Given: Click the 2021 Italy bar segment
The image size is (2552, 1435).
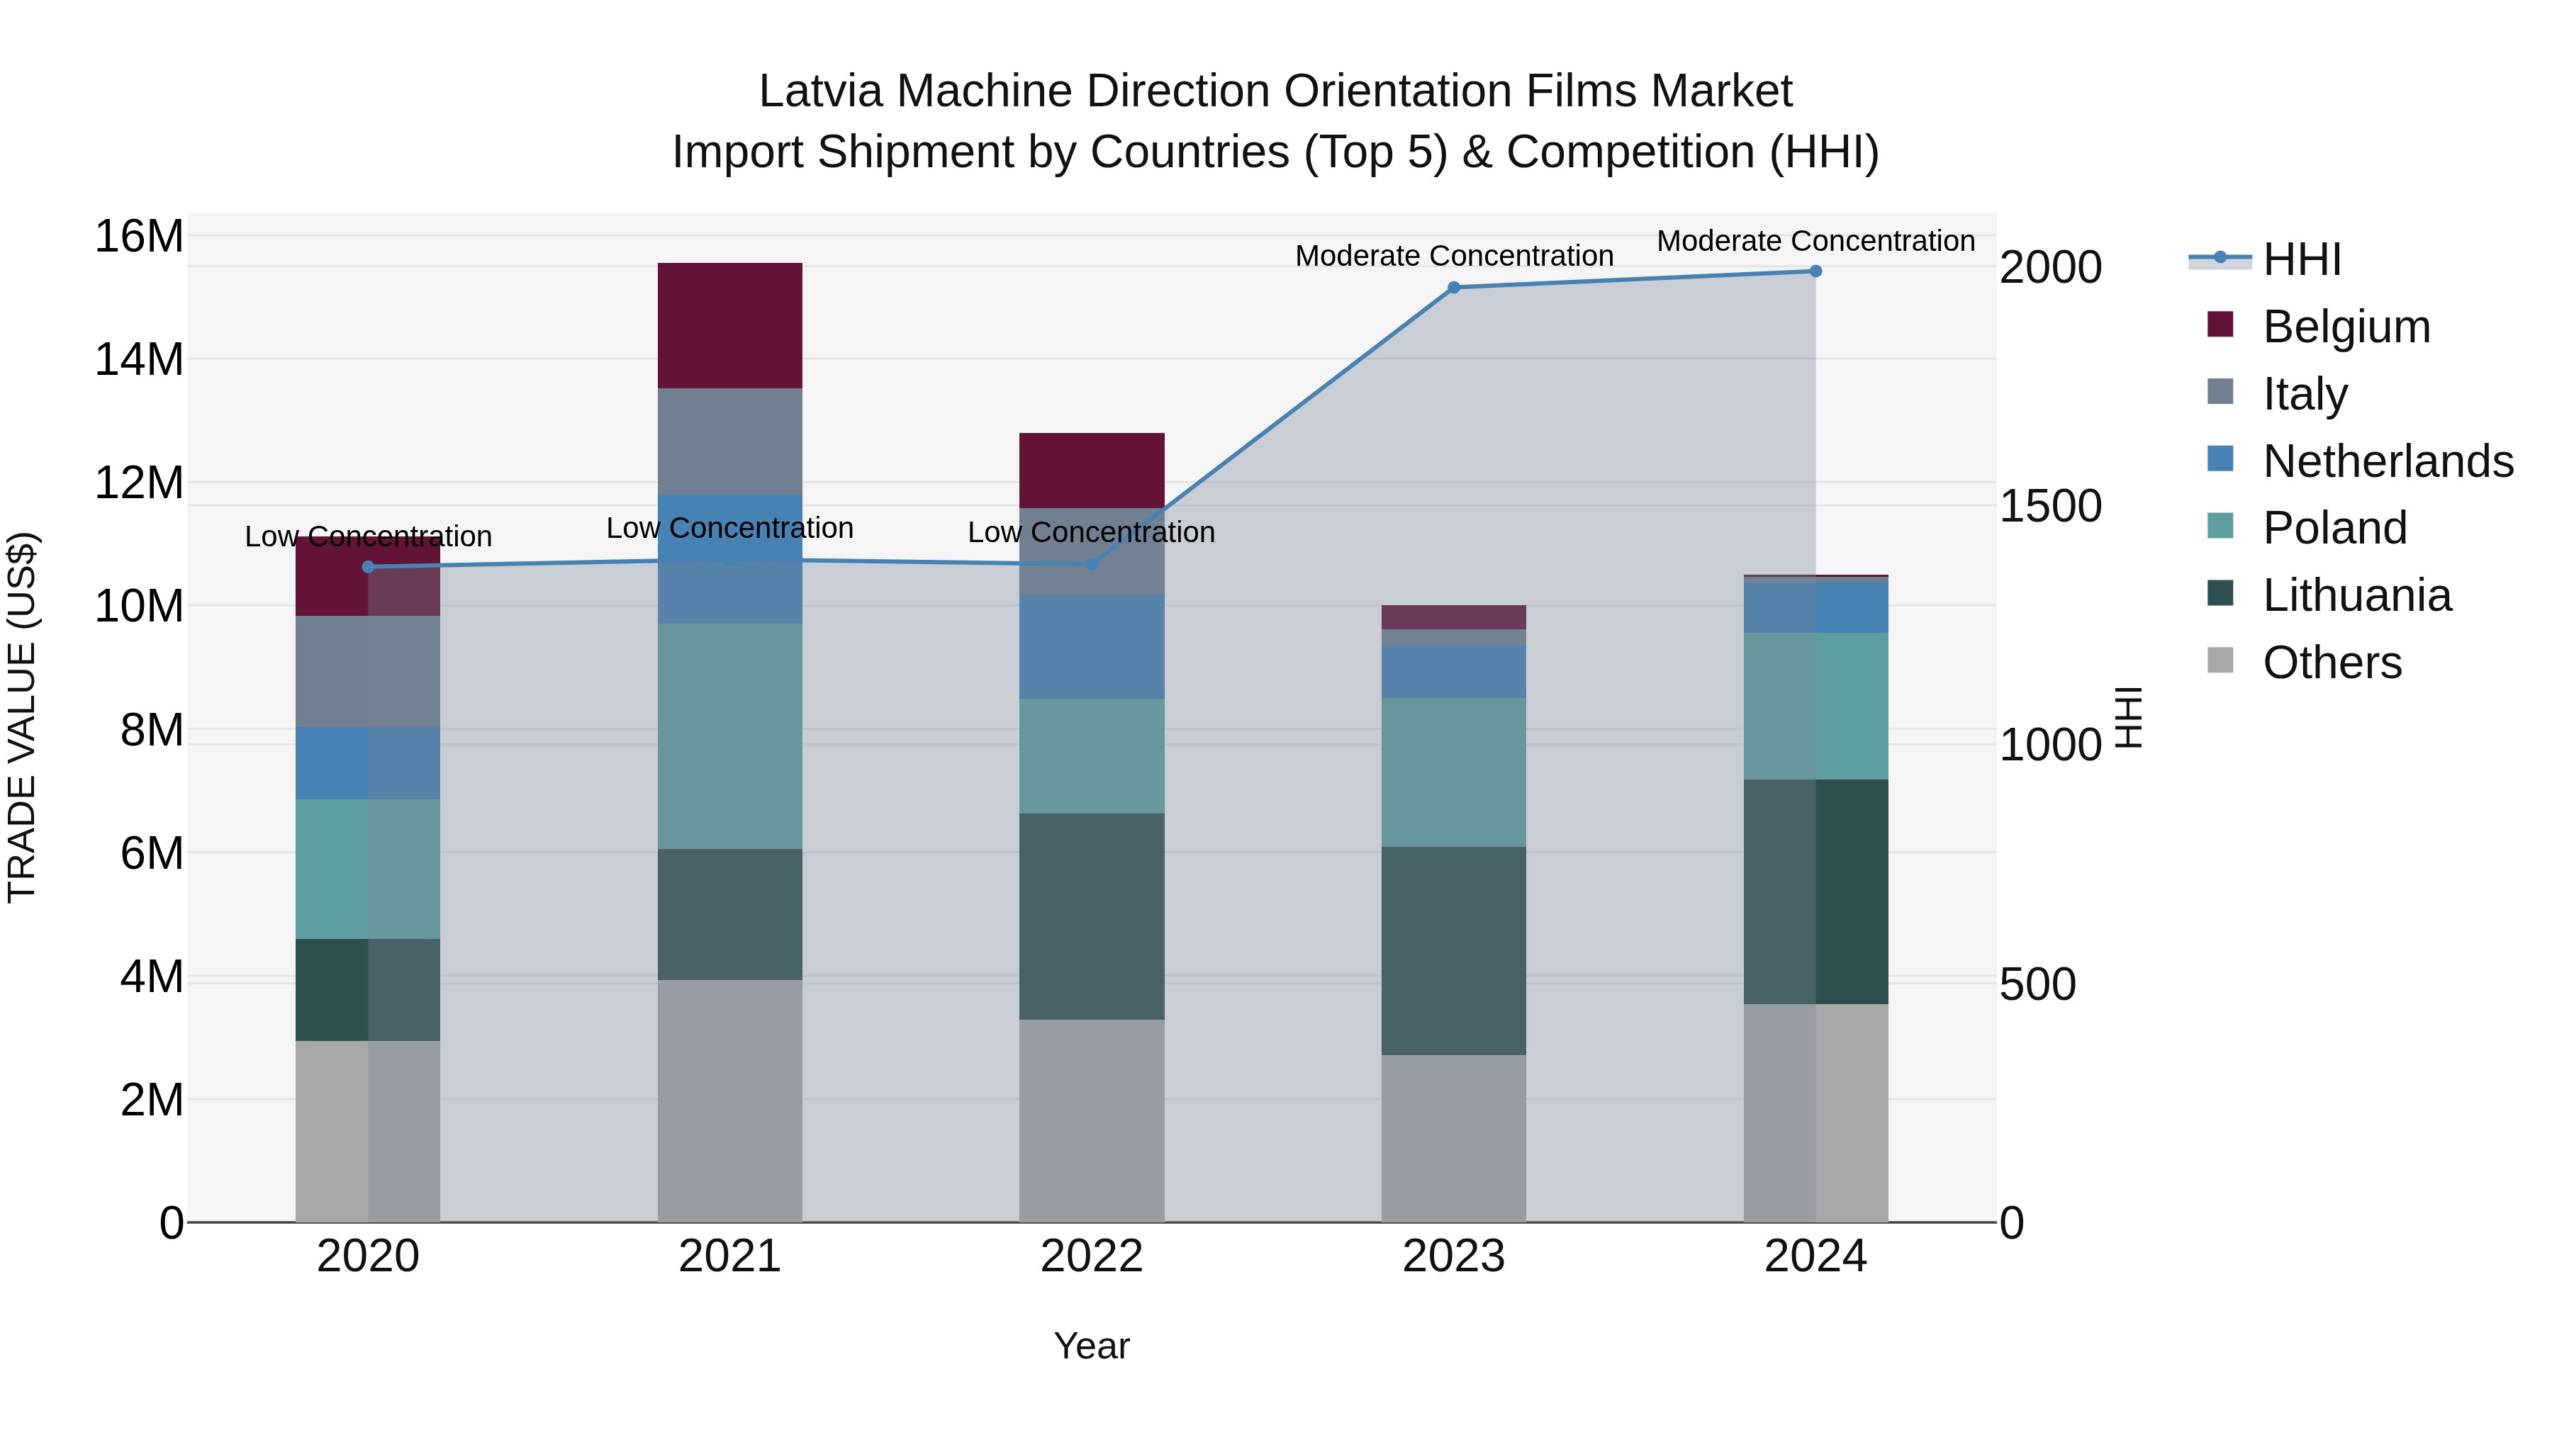Looking at the screenshot, I should click(x=730, y=441).
